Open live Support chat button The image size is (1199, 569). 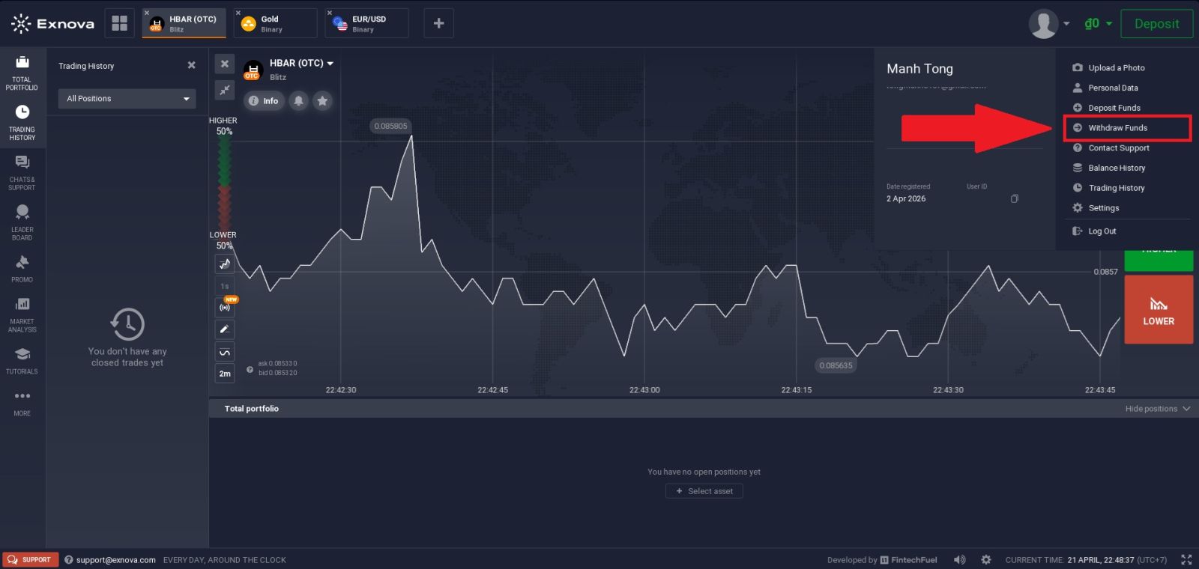tap(30, 559)
